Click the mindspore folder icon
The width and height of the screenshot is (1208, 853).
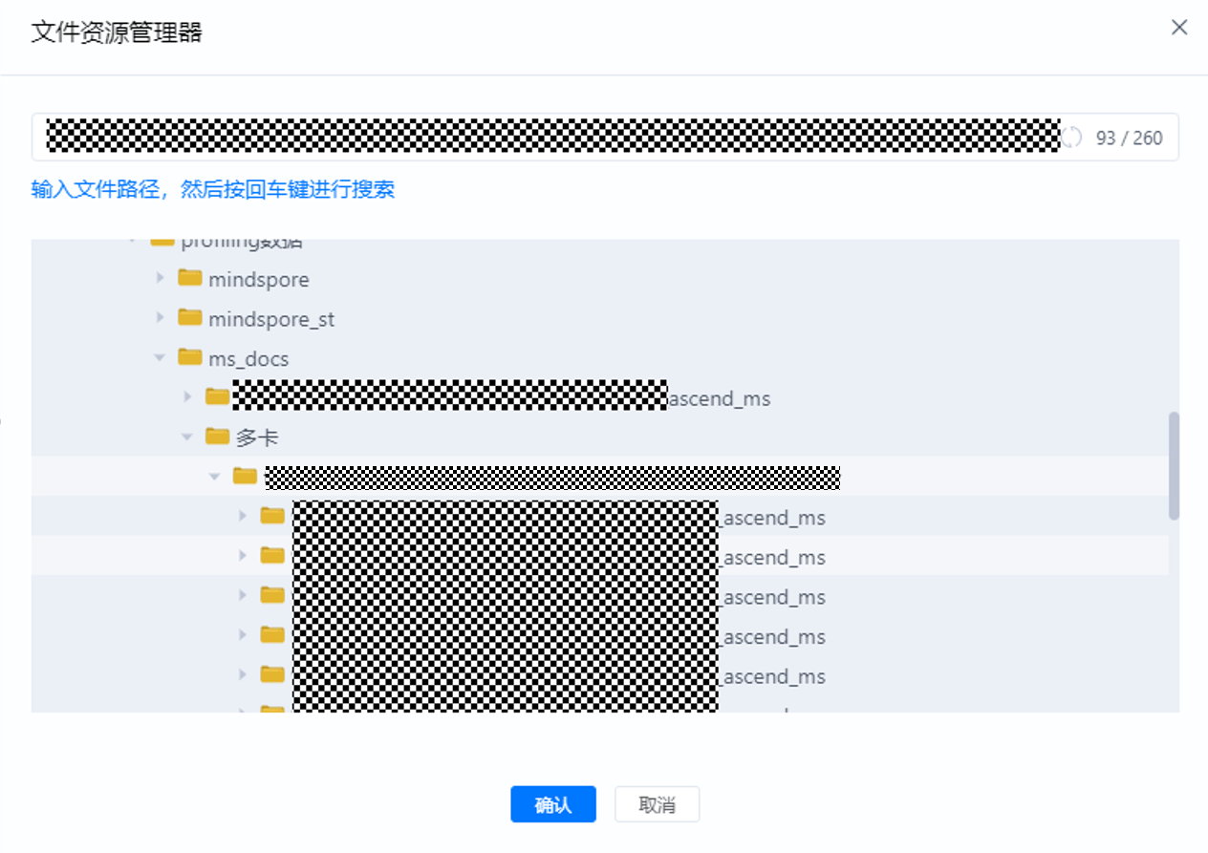(x=192, y=279)
